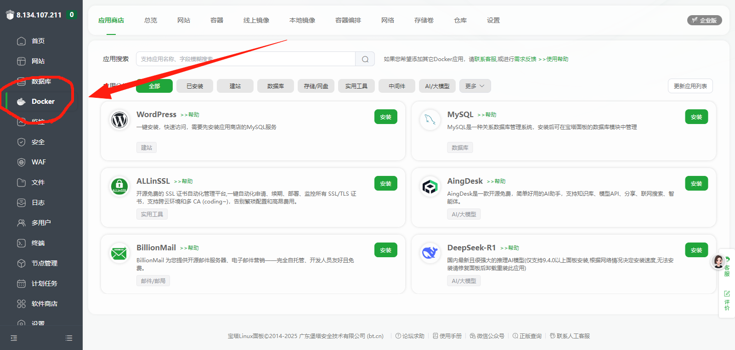735x350 pixels.
Task: Switch to the 总览 tab
Action: [x=151, y=20]
